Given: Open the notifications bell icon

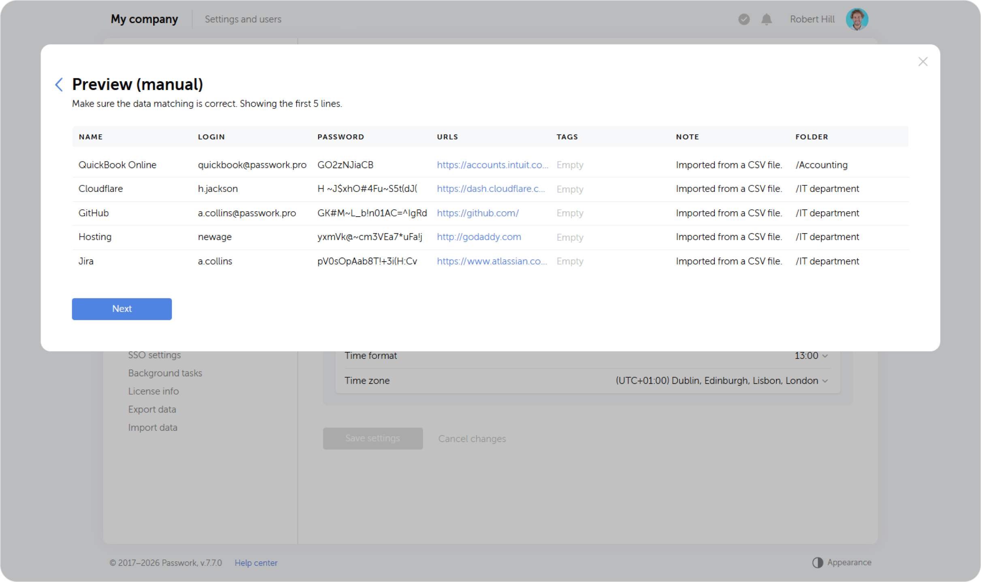Looking at the screenshot, I should (x=766, y=19).
